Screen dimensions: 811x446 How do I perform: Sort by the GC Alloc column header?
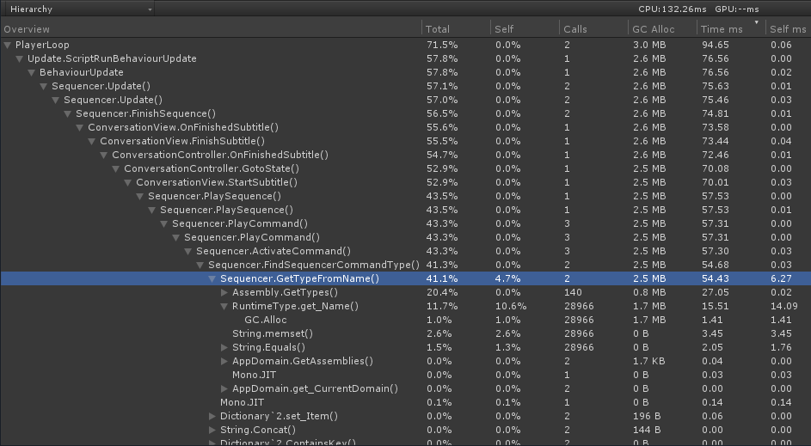pyautogui.click(x=662, y=29)
